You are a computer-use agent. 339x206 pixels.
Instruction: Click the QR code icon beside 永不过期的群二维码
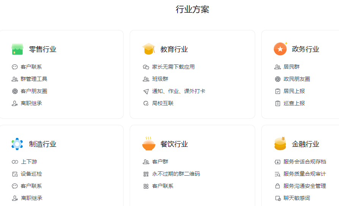[x=146, y=174]
